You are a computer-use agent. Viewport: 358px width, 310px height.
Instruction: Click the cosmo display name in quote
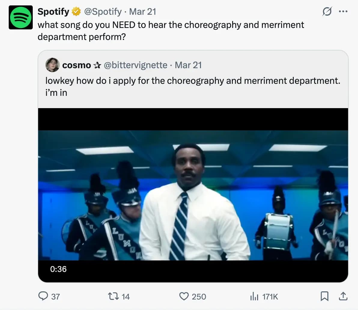77,65
